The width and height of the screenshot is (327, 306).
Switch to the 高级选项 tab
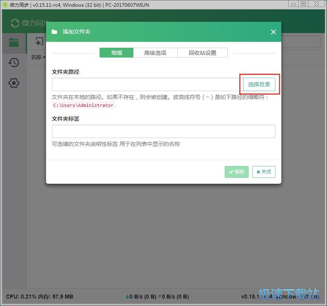pos(155,52)
